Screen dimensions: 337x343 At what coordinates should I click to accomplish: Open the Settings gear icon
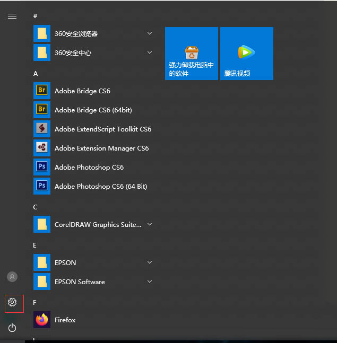pyautogui.click(x=12, y=302)
